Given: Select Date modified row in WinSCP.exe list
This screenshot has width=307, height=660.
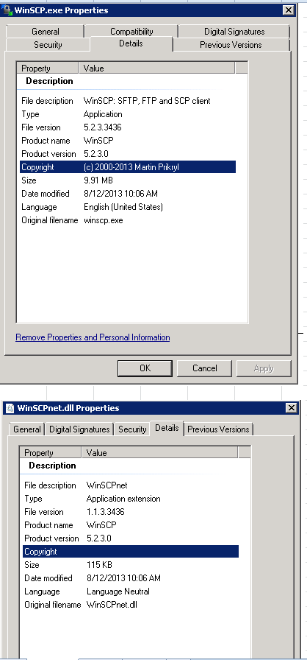Looking at the screenshot, I should [128, 194].
